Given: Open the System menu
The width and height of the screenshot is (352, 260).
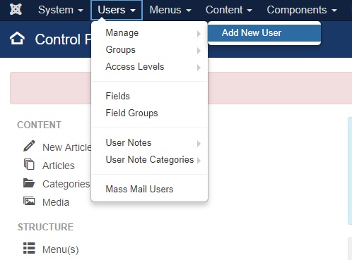Looking at the screenshot, I should pyautogui.click(x=61, y=10).
